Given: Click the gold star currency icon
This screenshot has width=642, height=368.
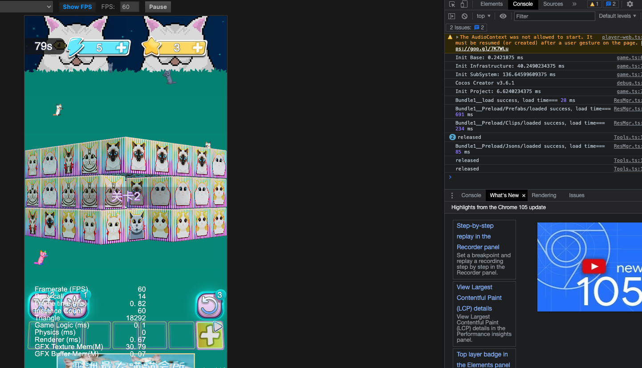Looking at the screenshot, I should click(151, 46).
